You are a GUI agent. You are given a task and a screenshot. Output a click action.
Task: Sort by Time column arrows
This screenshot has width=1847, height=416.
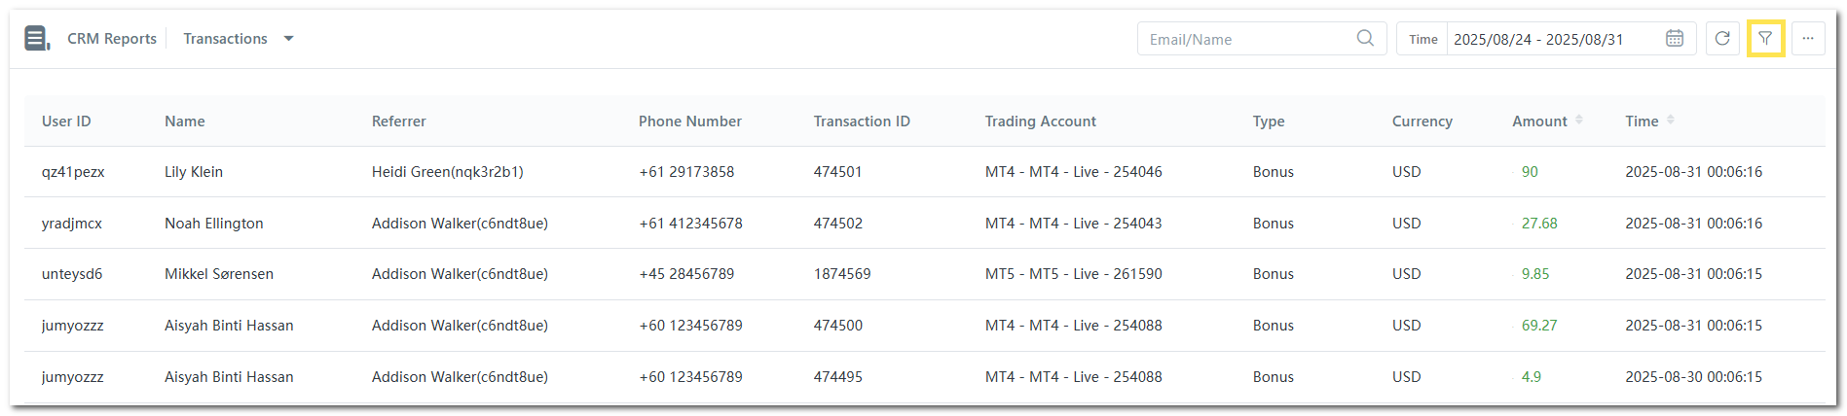(x=1671, y=121)
